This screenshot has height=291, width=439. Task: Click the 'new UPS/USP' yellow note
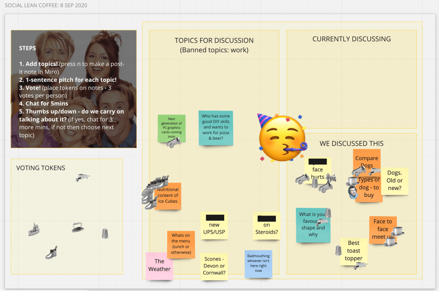[x=214, y=226]
